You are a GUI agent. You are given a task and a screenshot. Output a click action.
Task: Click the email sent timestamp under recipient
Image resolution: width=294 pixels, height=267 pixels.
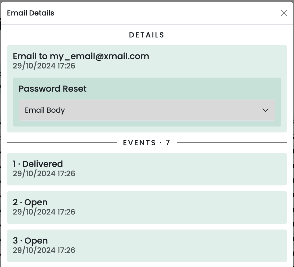click(44, 66)
